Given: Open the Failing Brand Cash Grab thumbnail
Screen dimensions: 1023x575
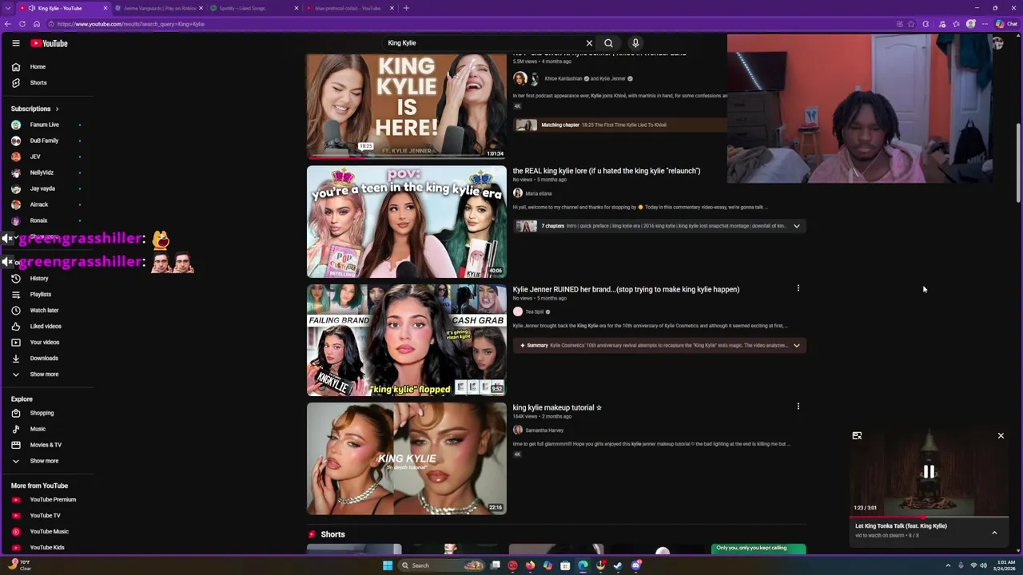Looking at the screenshot, I should click(406, 340).
